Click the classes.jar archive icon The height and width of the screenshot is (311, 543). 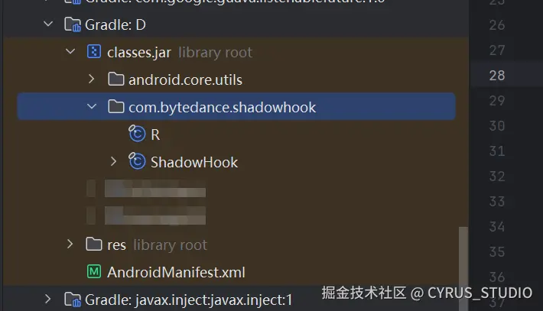click(x=94, y=52)
